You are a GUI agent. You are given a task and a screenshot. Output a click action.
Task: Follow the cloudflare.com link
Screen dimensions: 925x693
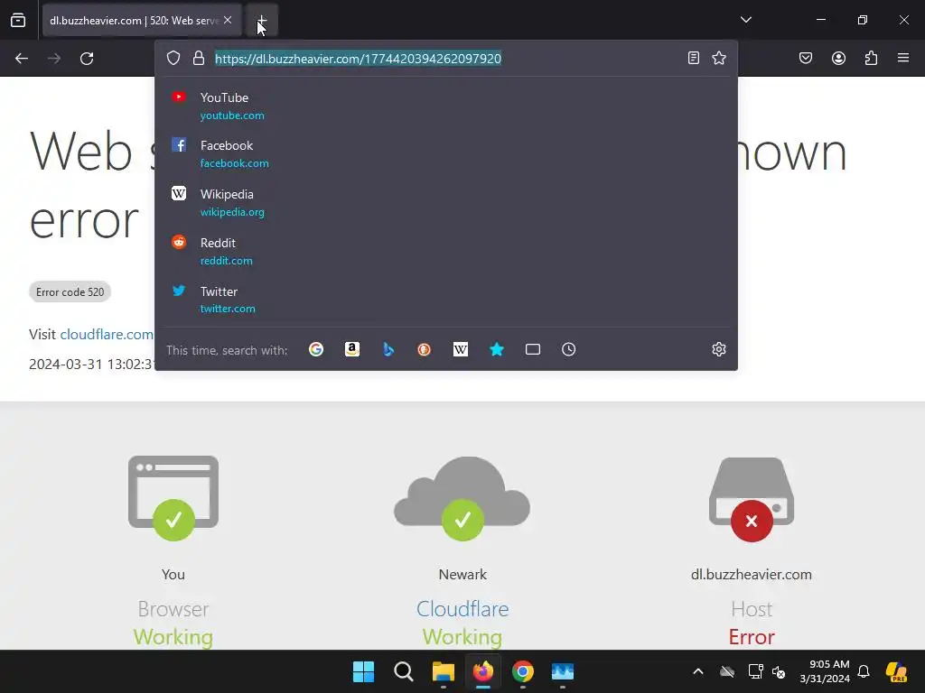coord(107,334)
